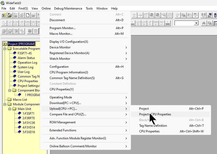Select Configuration menu entry
This screenshot has width=217, height=154.
[86, 67]
